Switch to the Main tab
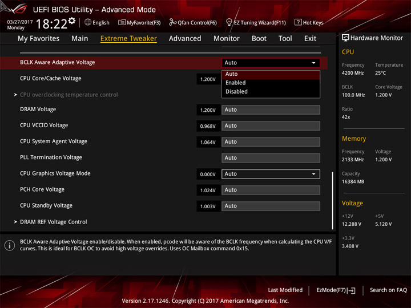411x308 pixels. click(x=80, y=39)
